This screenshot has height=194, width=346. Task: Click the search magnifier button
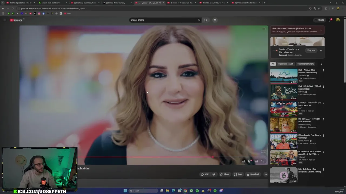[x=206, y=20]
